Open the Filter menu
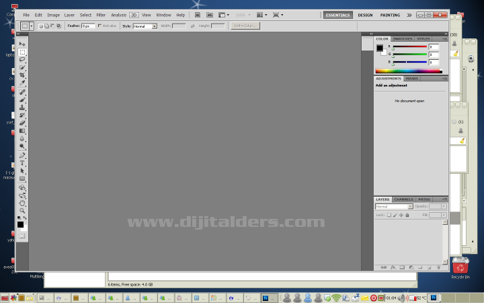 coord(101,15)
